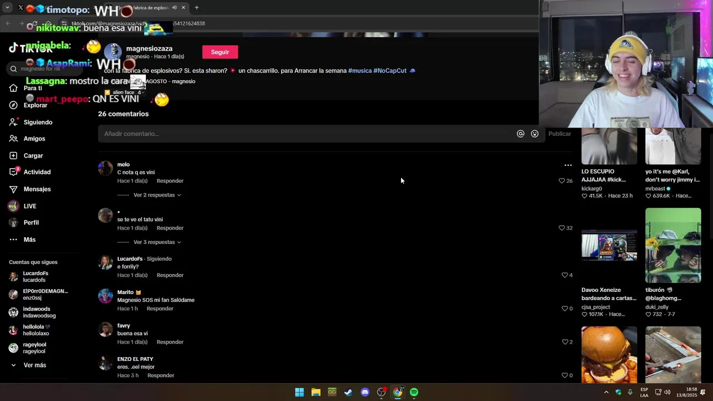Image resolution: width=713 pixels, height=401 pixels.
Task: Open a new browser tab with plus
Action: (197, 8)
